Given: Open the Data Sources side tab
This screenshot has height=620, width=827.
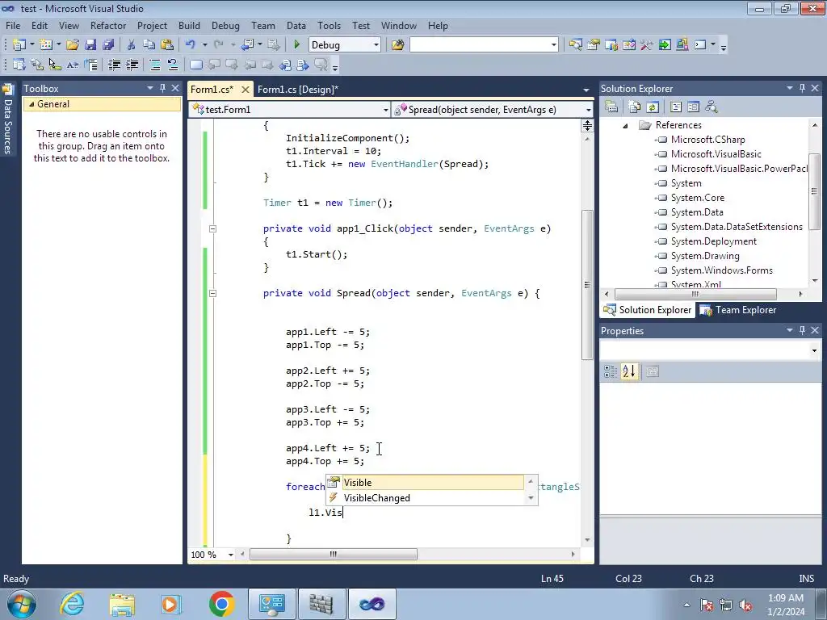Looking at the screenshot, I should 8,120.
